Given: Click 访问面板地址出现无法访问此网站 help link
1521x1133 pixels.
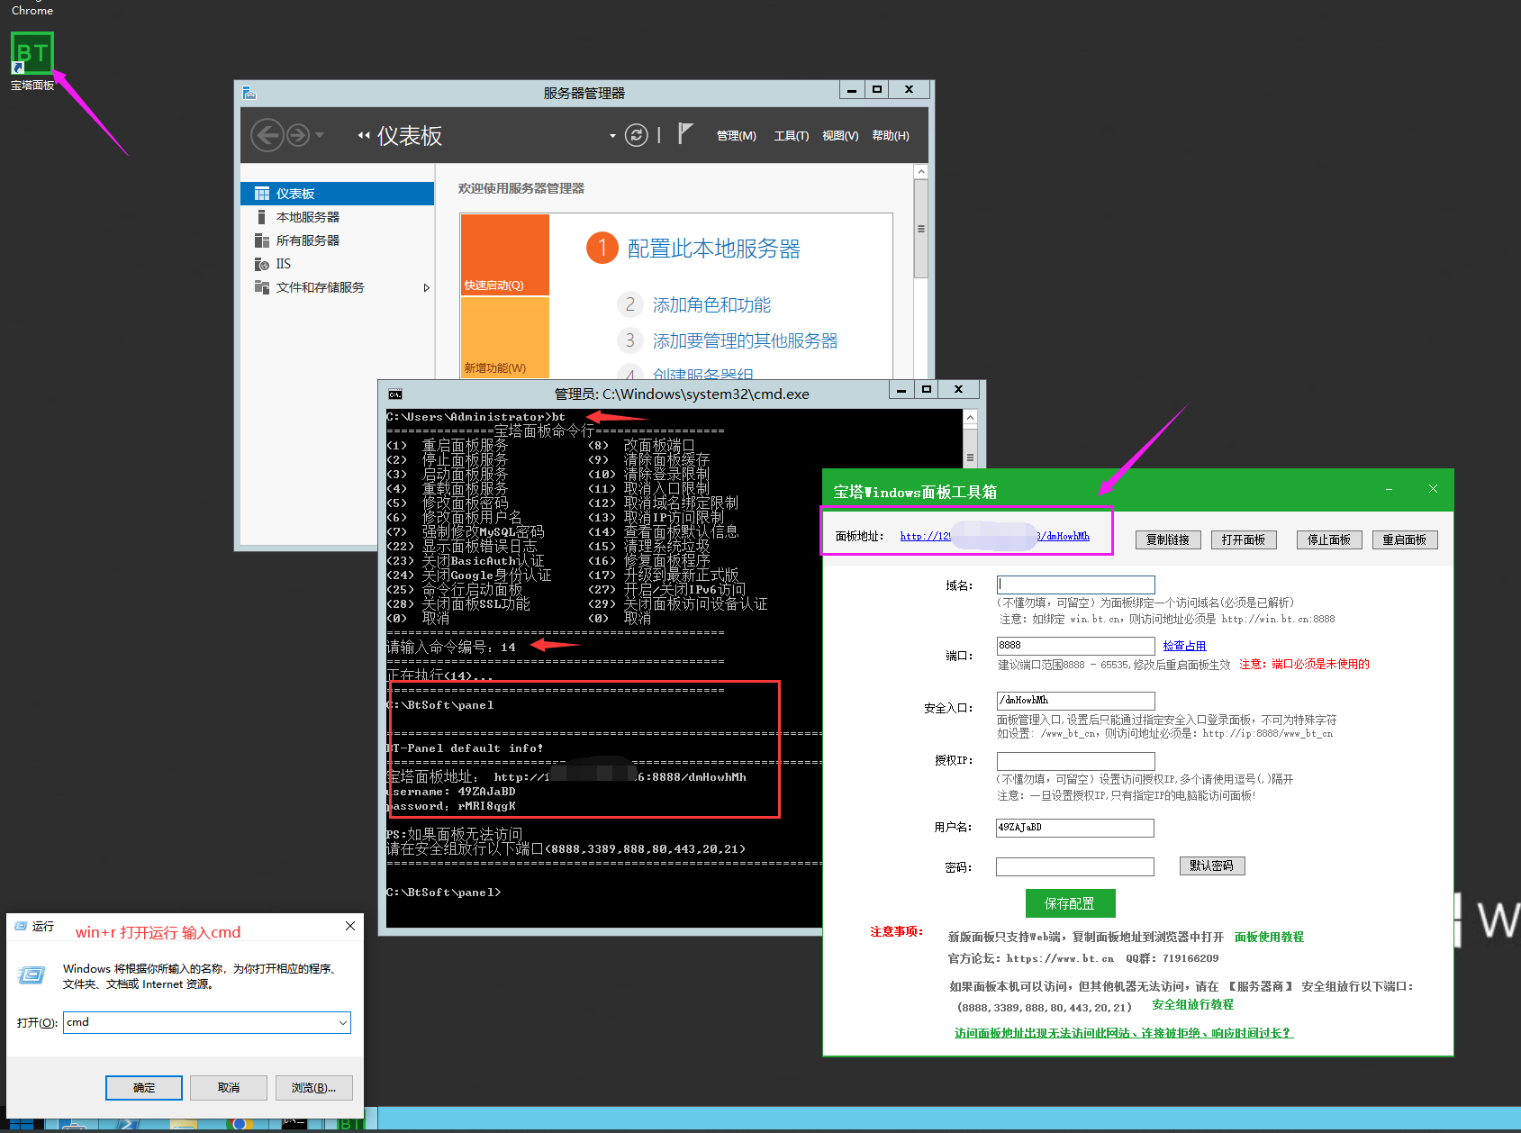Looking at the screenshot, I should tap(1124, 1033).
